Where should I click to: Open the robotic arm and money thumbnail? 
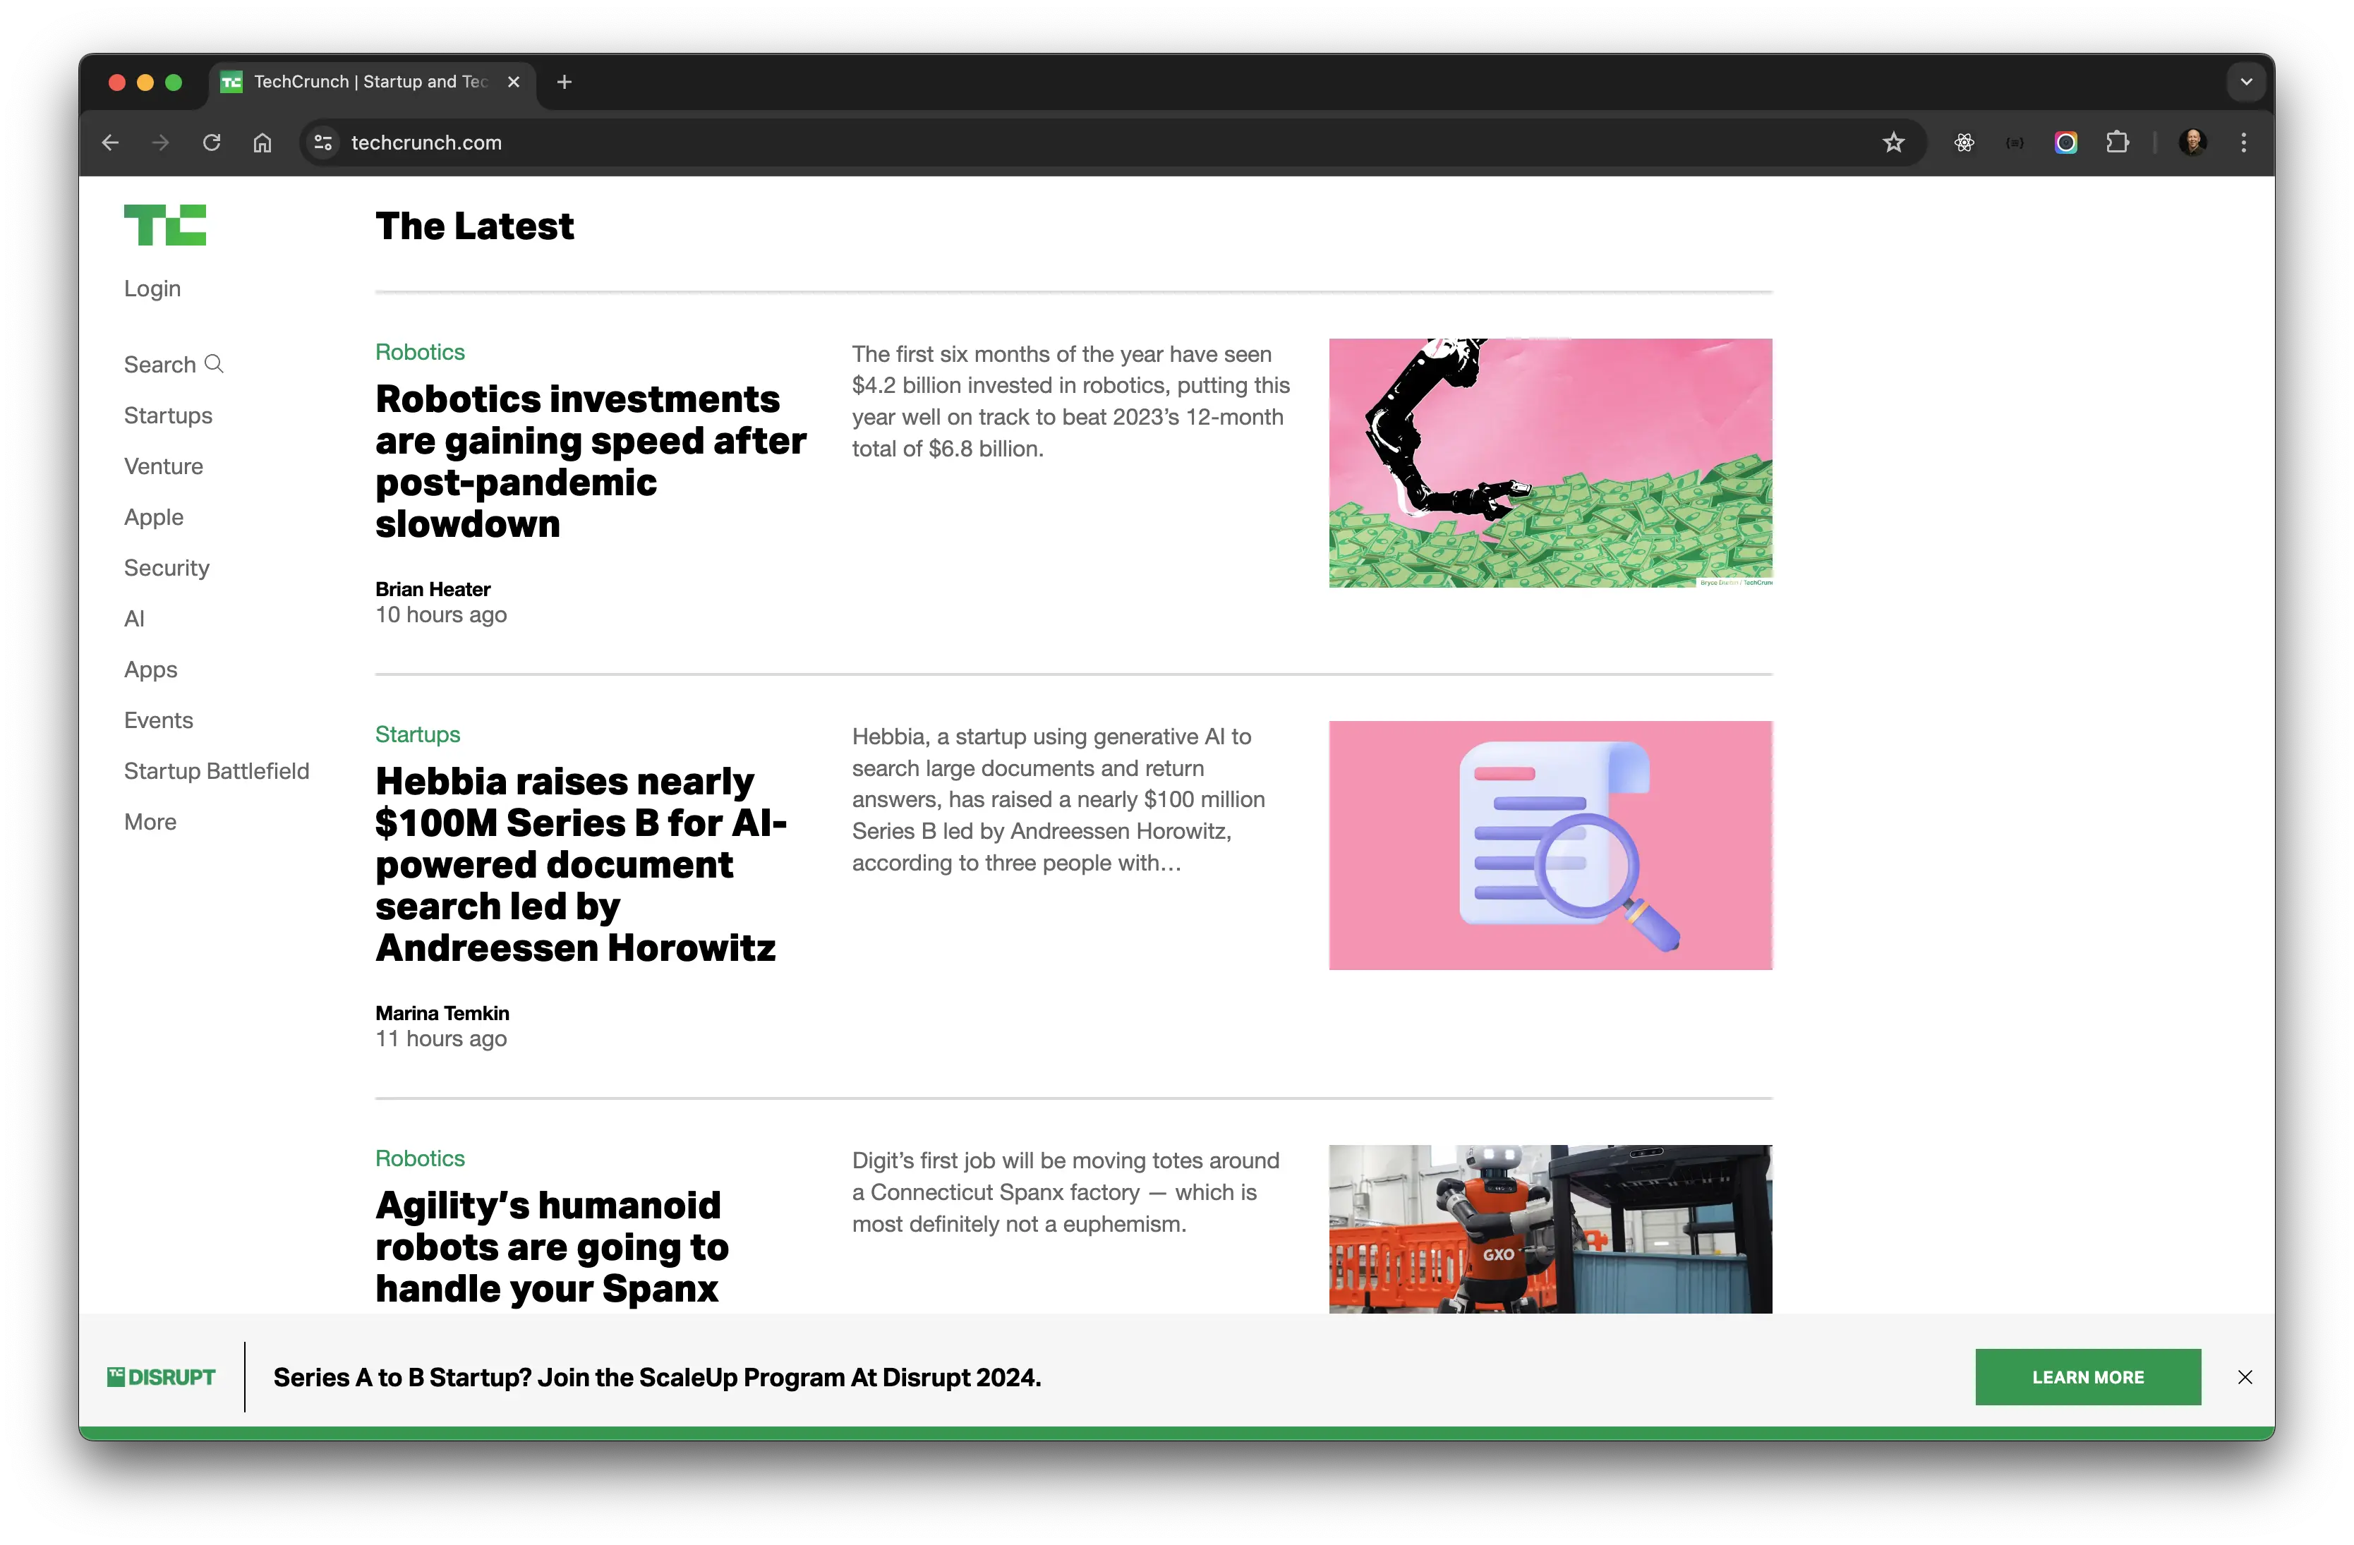click(x=1550, y=463)
